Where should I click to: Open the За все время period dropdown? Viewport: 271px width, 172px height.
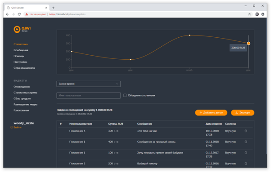(89, 84)
